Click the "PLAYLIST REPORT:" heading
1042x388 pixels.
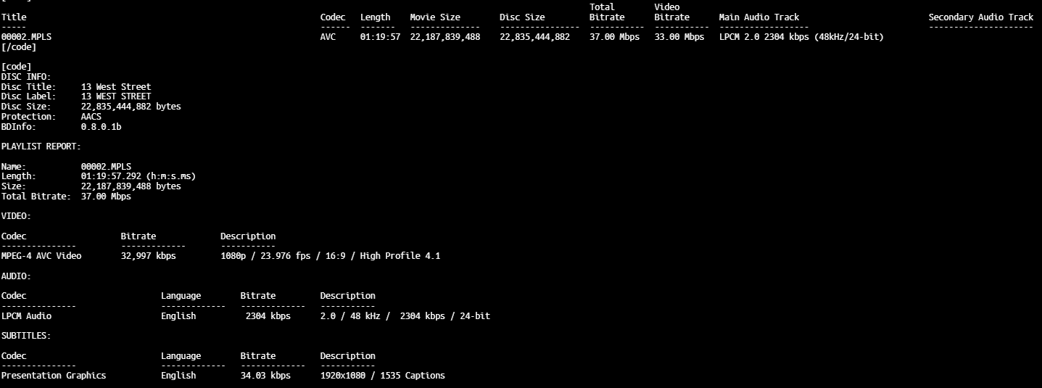[x=41, y=146]
